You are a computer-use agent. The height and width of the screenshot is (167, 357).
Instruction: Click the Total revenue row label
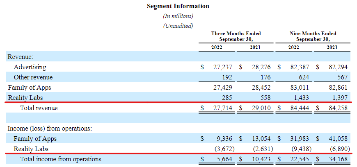39,108
